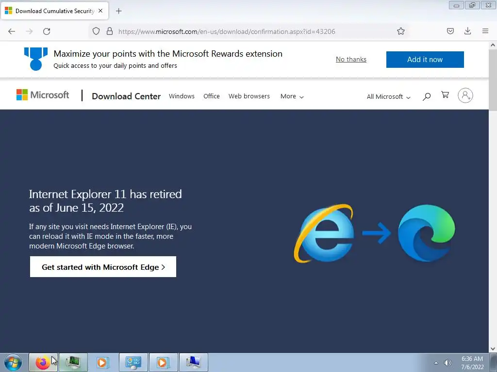497x372 pixels.
Task: Click the vertical scrollbar thumb
Action: click(x=493, y=79)
